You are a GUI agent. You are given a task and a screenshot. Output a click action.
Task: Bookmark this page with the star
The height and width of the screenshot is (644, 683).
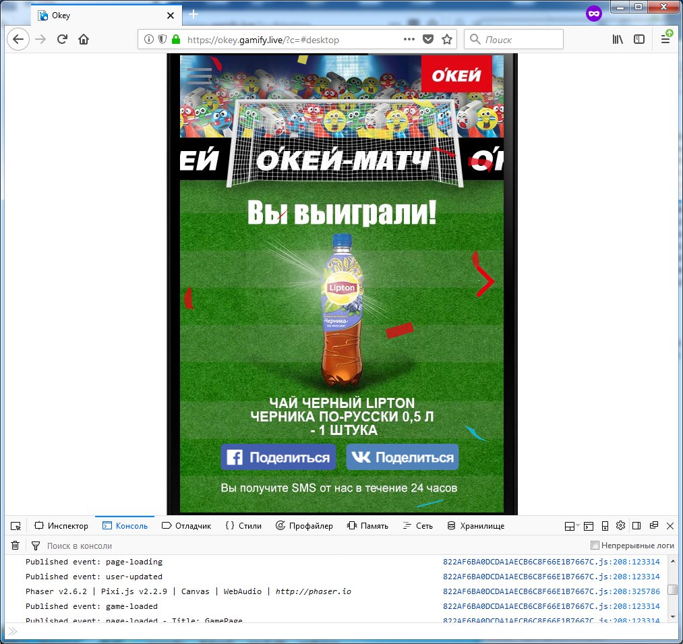(x=447, y=40)
